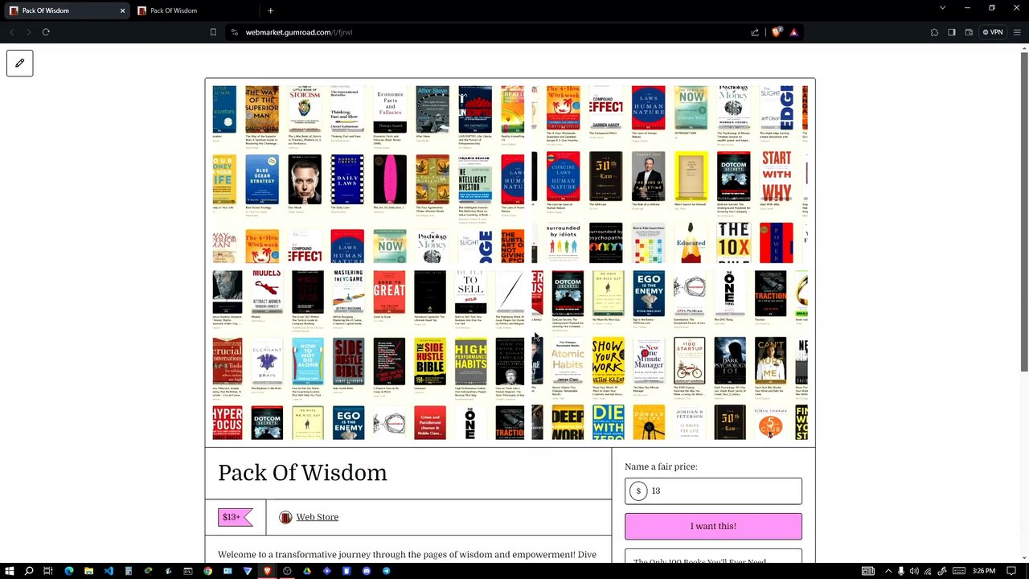Image resolution: width=1029 pixels, height=579 pixels.
Task: Switch to the second Pack Of Wisdom tab
Action: click(193, 10)
